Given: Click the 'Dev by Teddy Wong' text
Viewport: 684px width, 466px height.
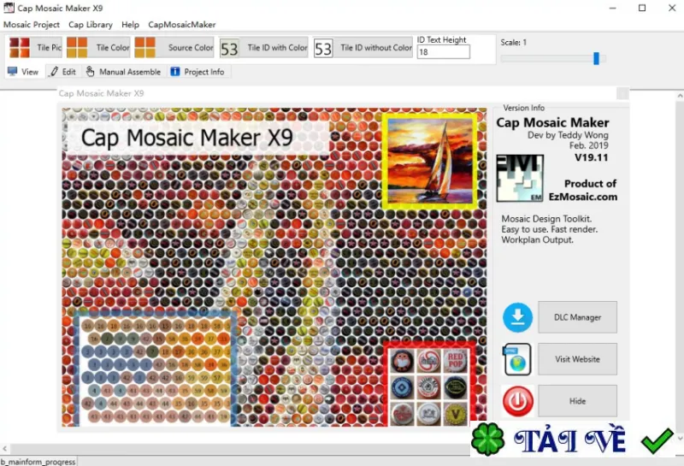Looking at the screenshot, I should (568, 135).
